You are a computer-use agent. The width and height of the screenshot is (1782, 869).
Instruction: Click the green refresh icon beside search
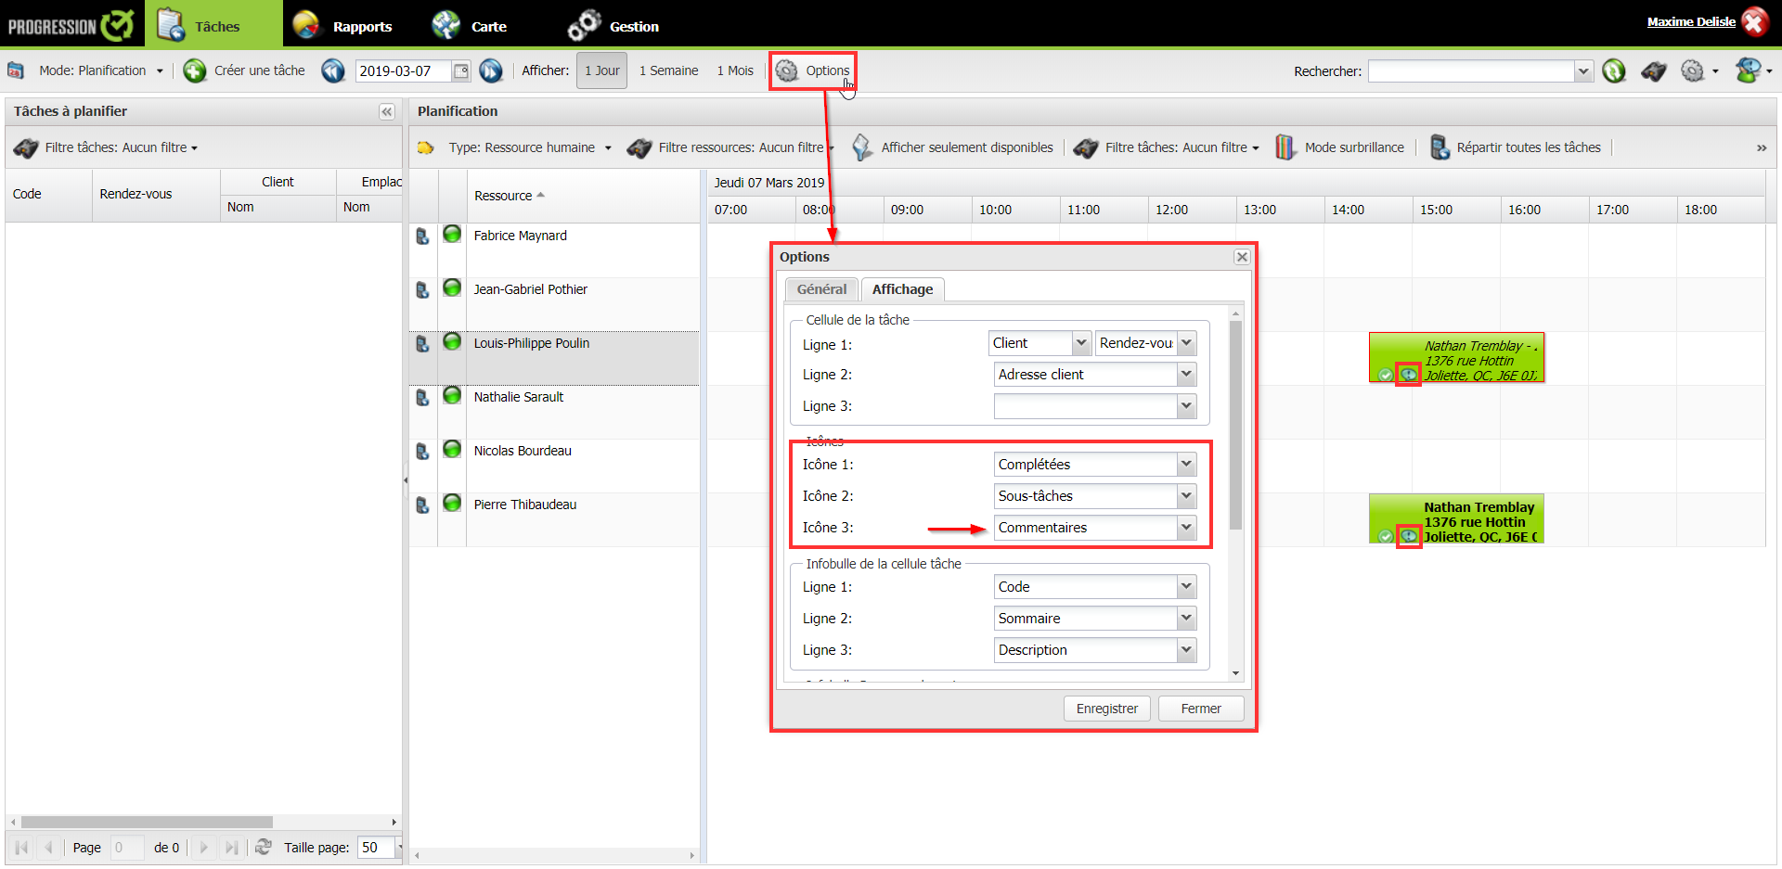[x=1614, y=70]
